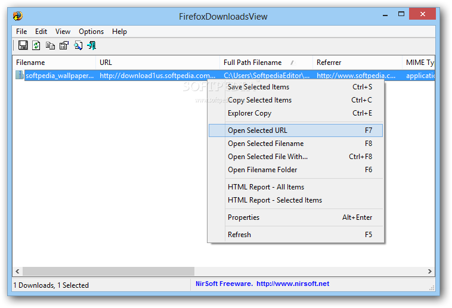
Task: Choose Copy Selected Items in context menu
Action: 296,100
